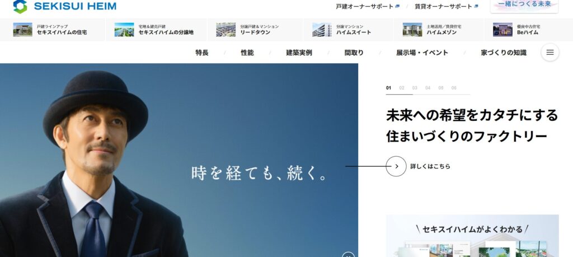
Task: Go to slide 02 in carousel
Action: (x=402, y=88)
